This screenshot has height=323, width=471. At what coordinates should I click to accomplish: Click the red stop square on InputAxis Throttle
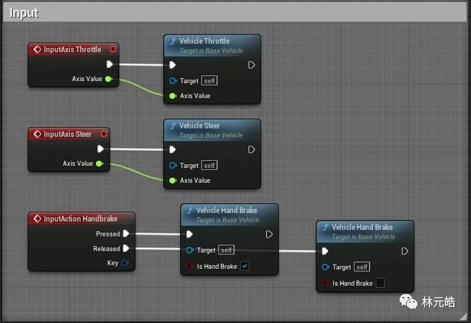[113, 49]
